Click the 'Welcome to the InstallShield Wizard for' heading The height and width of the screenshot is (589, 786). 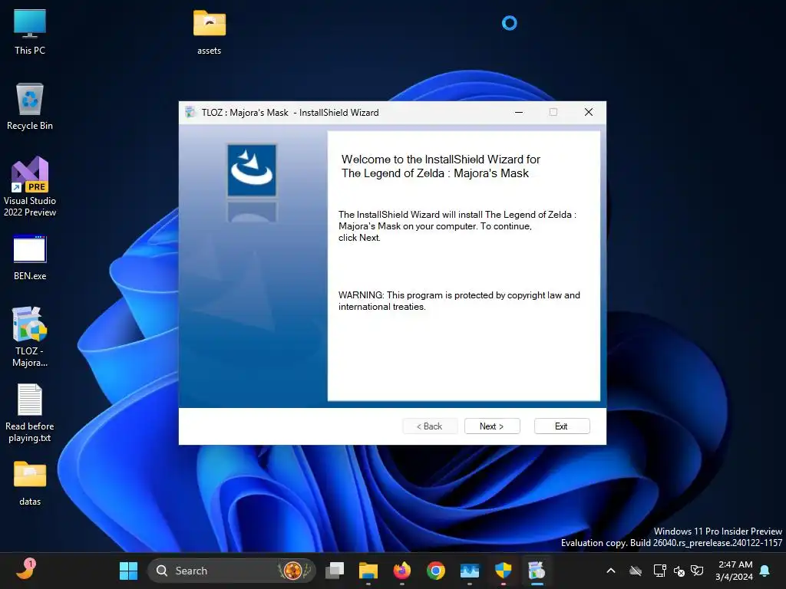click(x=441, y=160)
